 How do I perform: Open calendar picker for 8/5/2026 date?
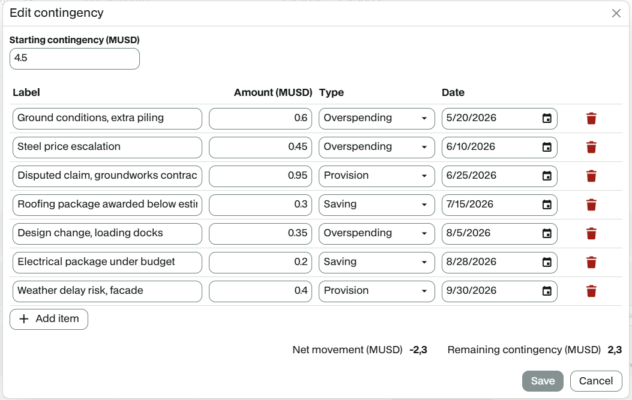[547, 234]
